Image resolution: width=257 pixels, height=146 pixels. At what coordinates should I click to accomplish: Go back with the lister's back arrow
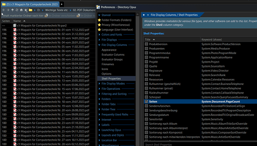4,10
